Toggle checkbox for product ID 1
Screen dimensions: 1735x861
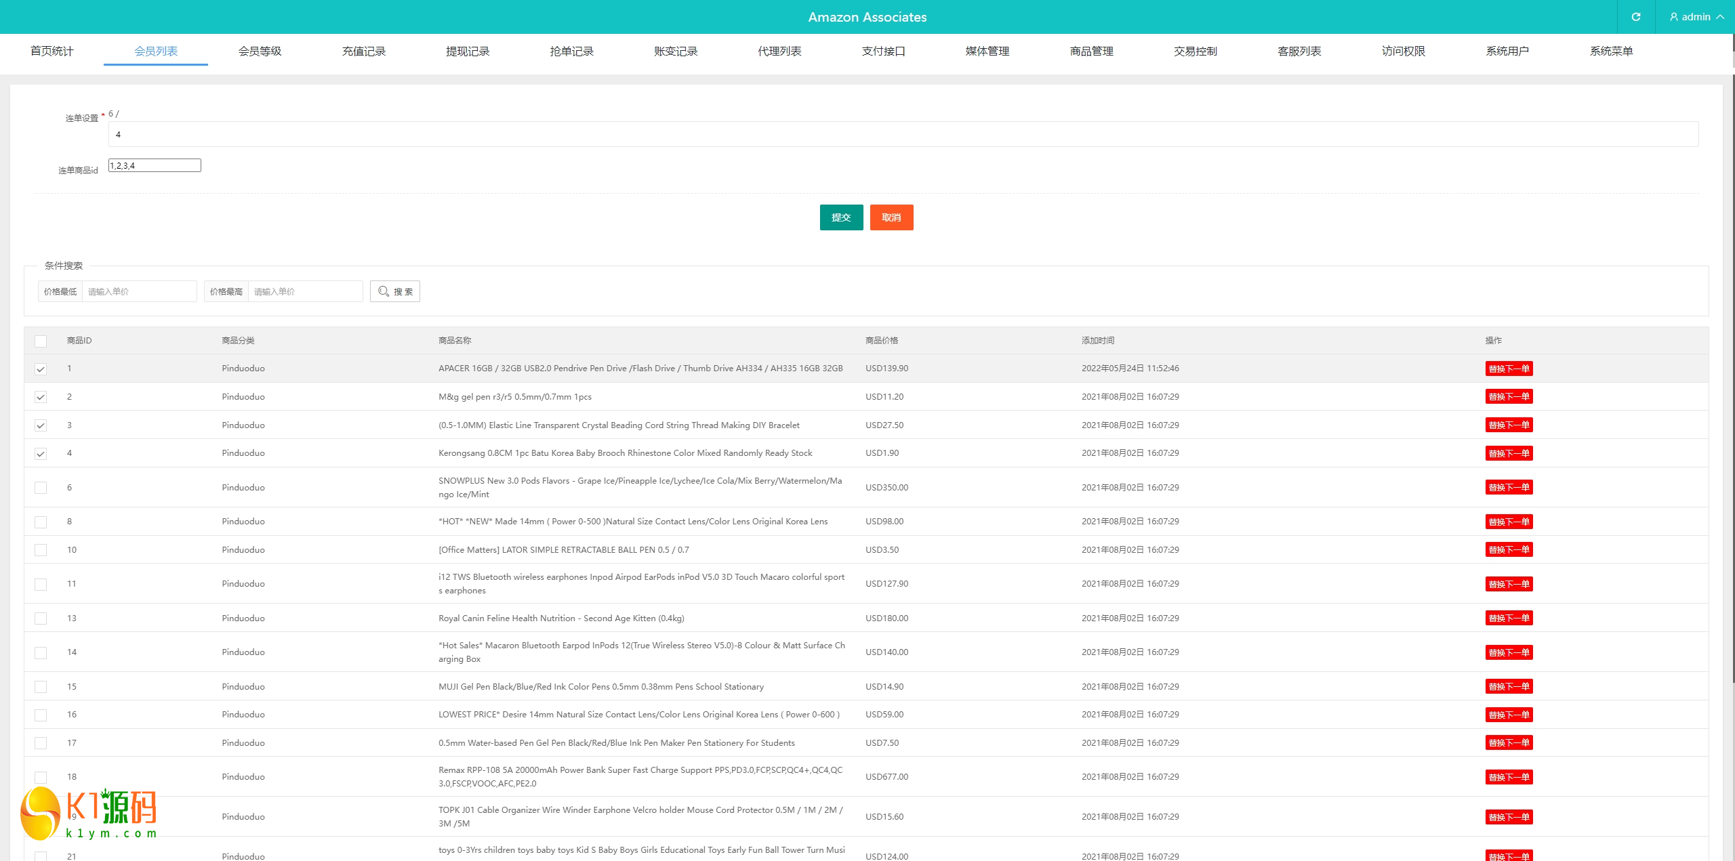(x=41, y=369)
